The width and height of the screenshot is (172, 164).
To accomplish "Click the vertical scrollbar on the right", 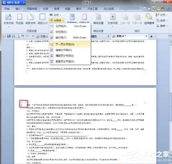I will [x=171, y=99].
